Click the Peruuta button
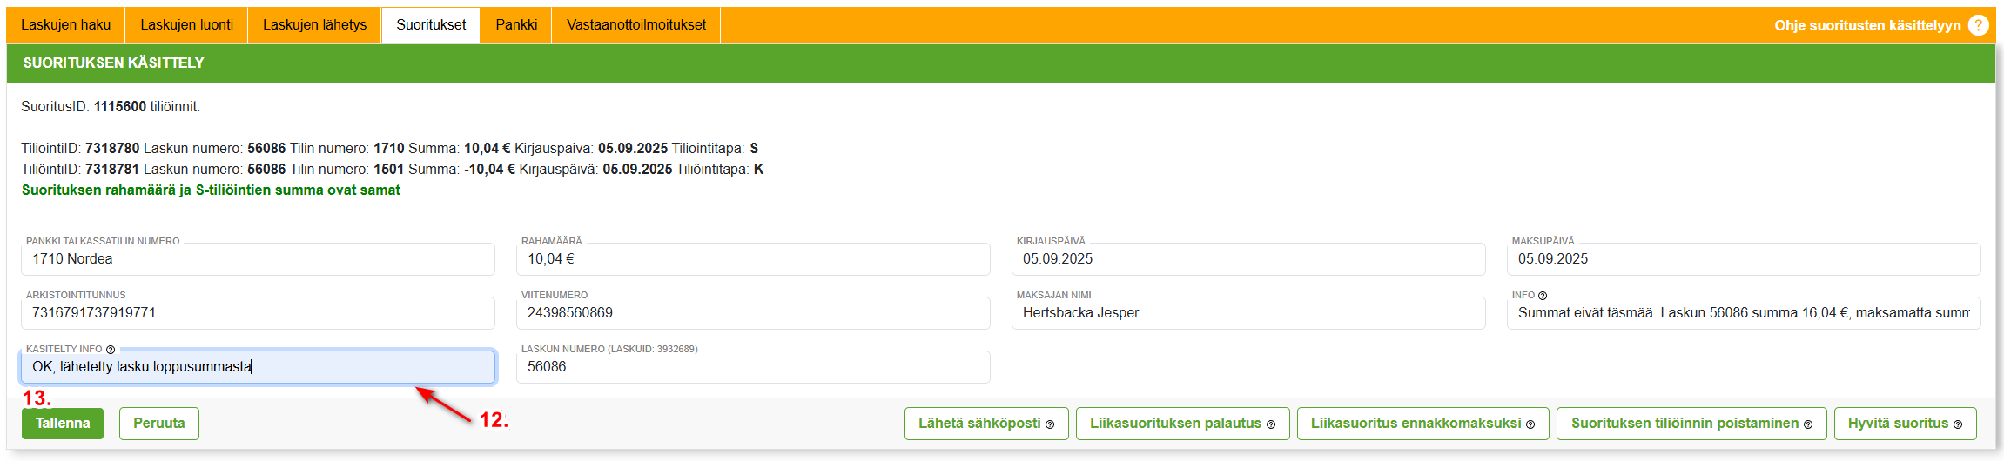The image size is (2004, 461). pyautogui.click(x=158, y=424)
